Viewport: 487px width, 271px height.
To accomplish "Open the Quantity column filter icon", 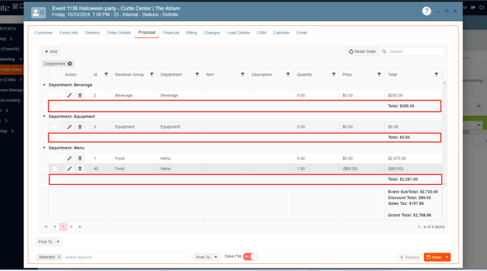I will point(333,75).
